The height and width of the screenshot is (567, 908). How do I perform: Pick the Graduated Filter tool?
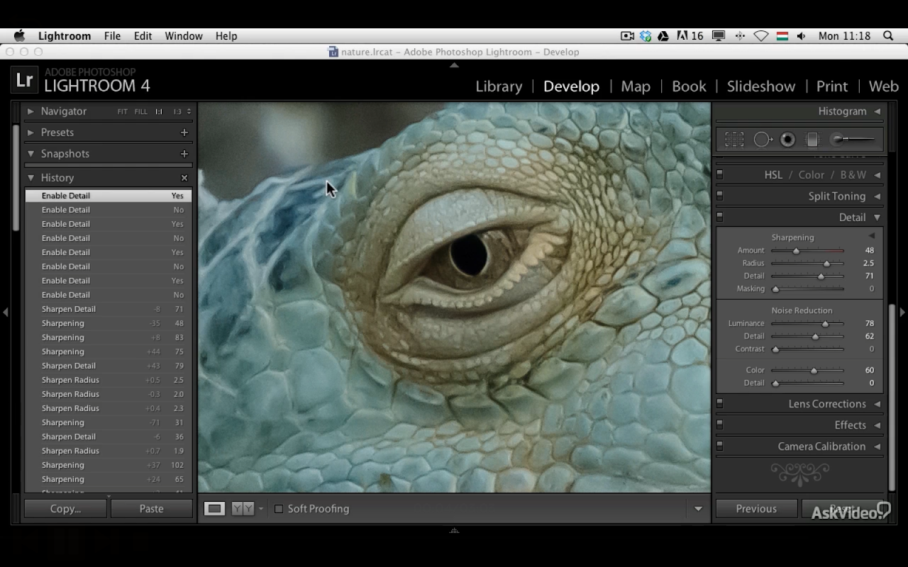coord(813,140)
